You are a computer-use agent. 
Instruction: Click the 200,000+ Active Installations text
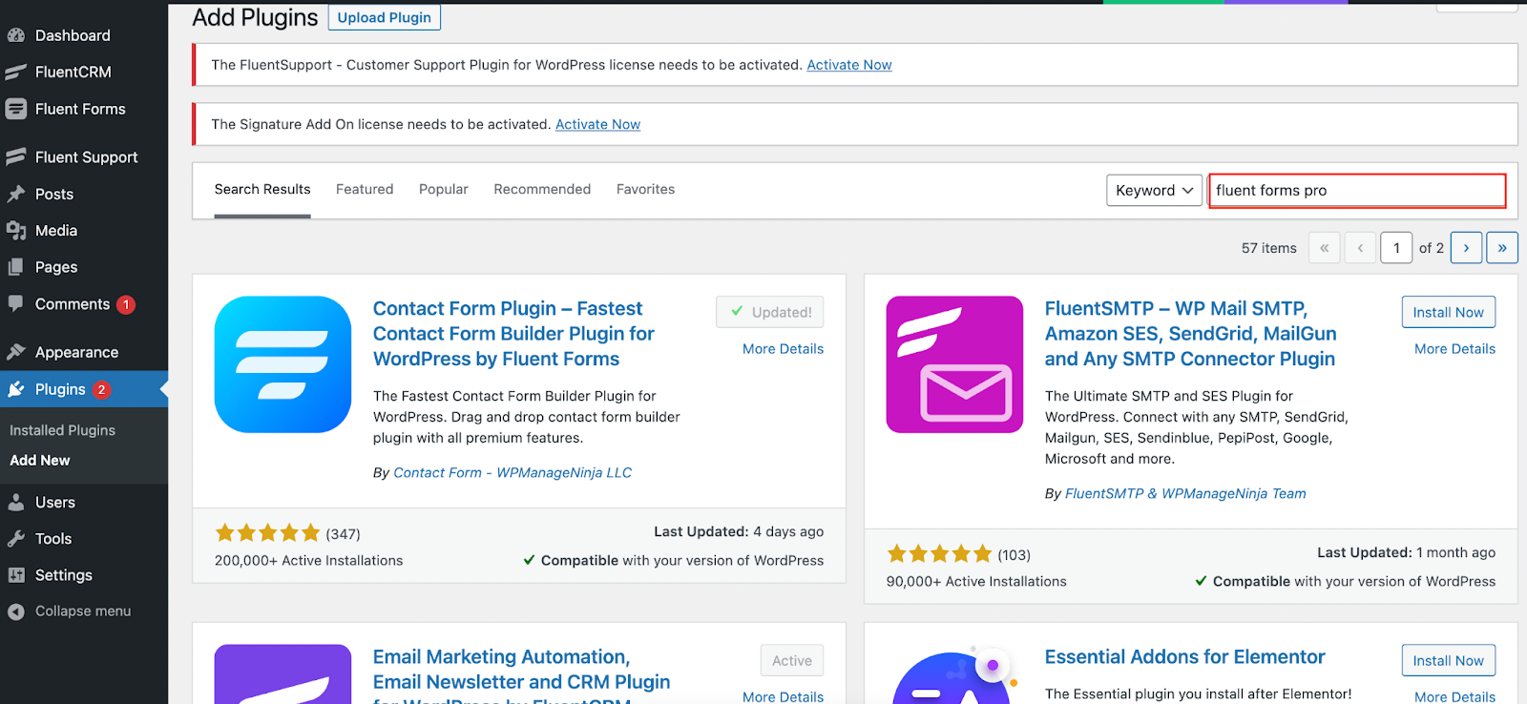coord(309,561)
